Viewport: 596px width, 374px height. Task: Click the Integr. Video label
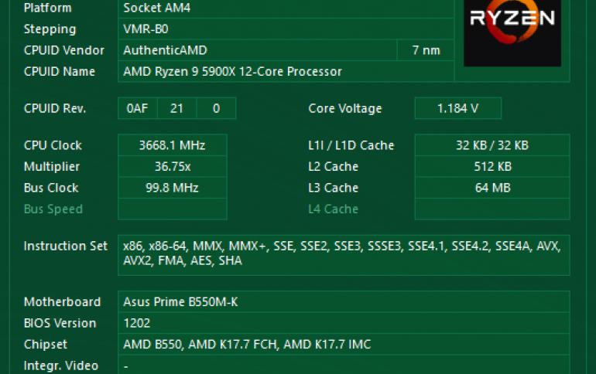(x=61, y=365)
